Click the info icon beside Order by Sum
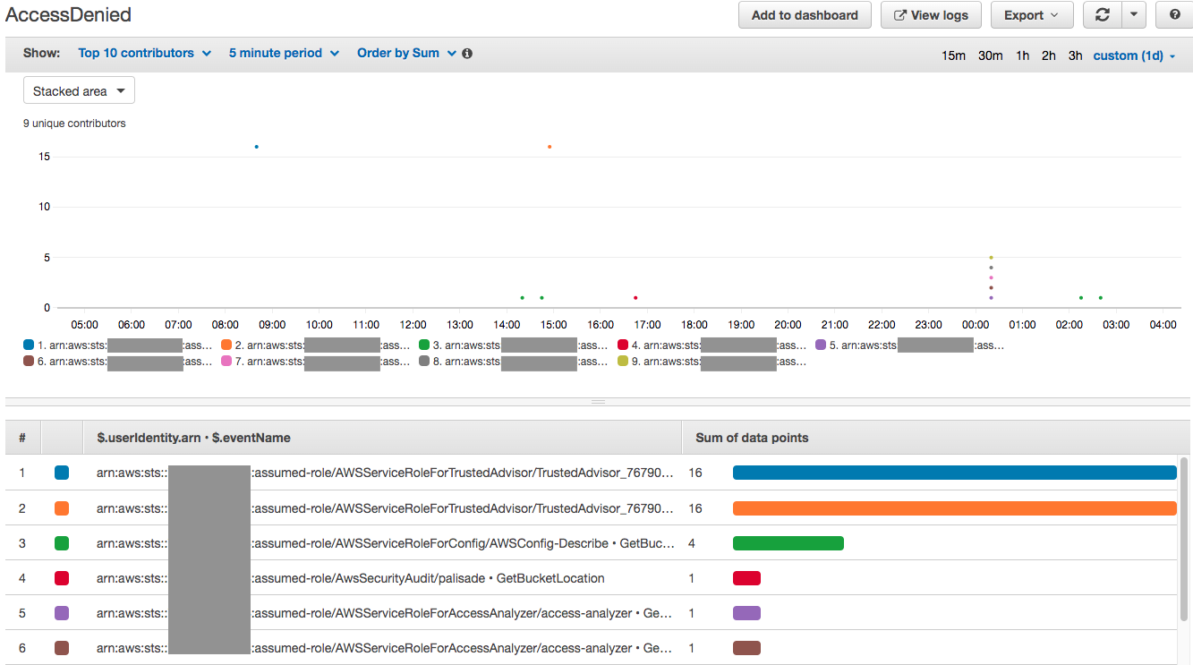1193x665 pixels. point(466,53)
